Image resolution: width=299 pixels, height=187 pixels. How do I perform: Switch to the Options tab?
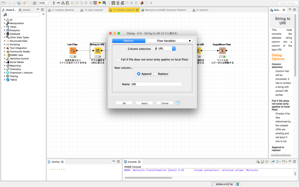128,41
